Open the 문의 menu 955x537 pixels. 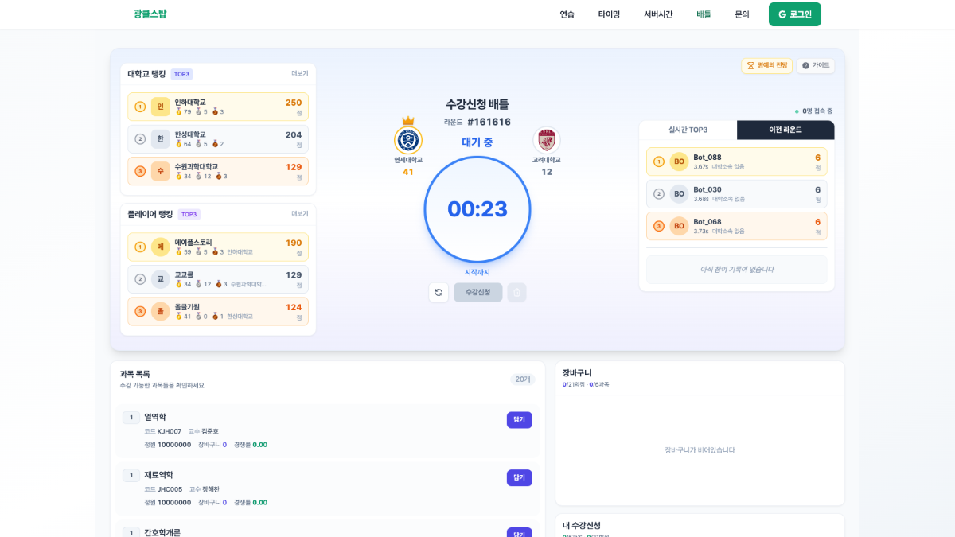(742, 14)
